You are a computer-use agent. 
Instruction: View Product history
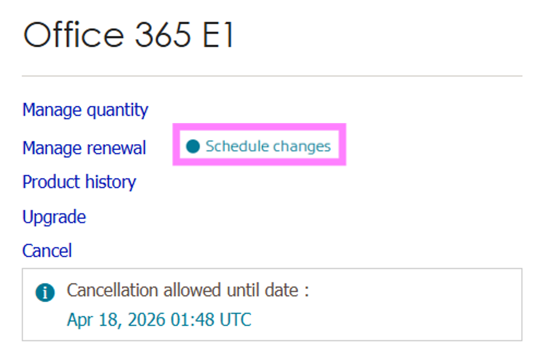tap(79, 182)
